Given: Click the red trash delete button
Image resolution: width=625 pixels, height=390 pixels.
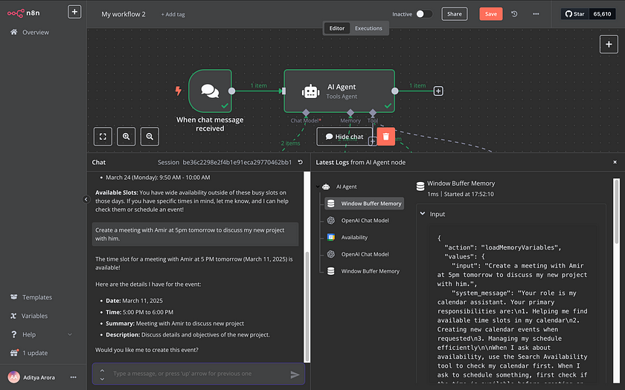Looking at the screenshot, I should (386, 137).
